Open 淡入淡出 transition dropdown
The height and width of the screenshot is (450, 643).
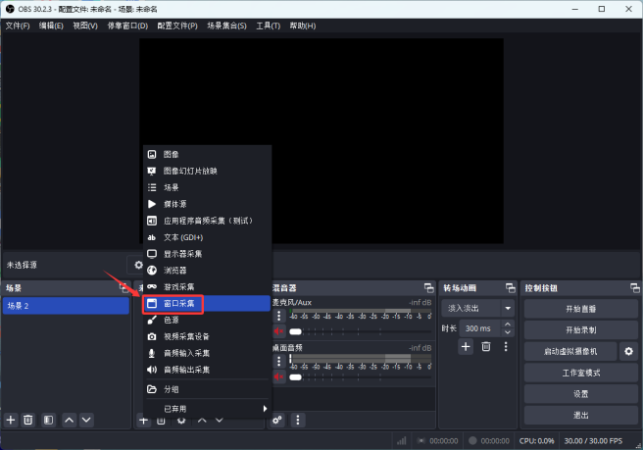pyautogui.click(x=477, y=308)
